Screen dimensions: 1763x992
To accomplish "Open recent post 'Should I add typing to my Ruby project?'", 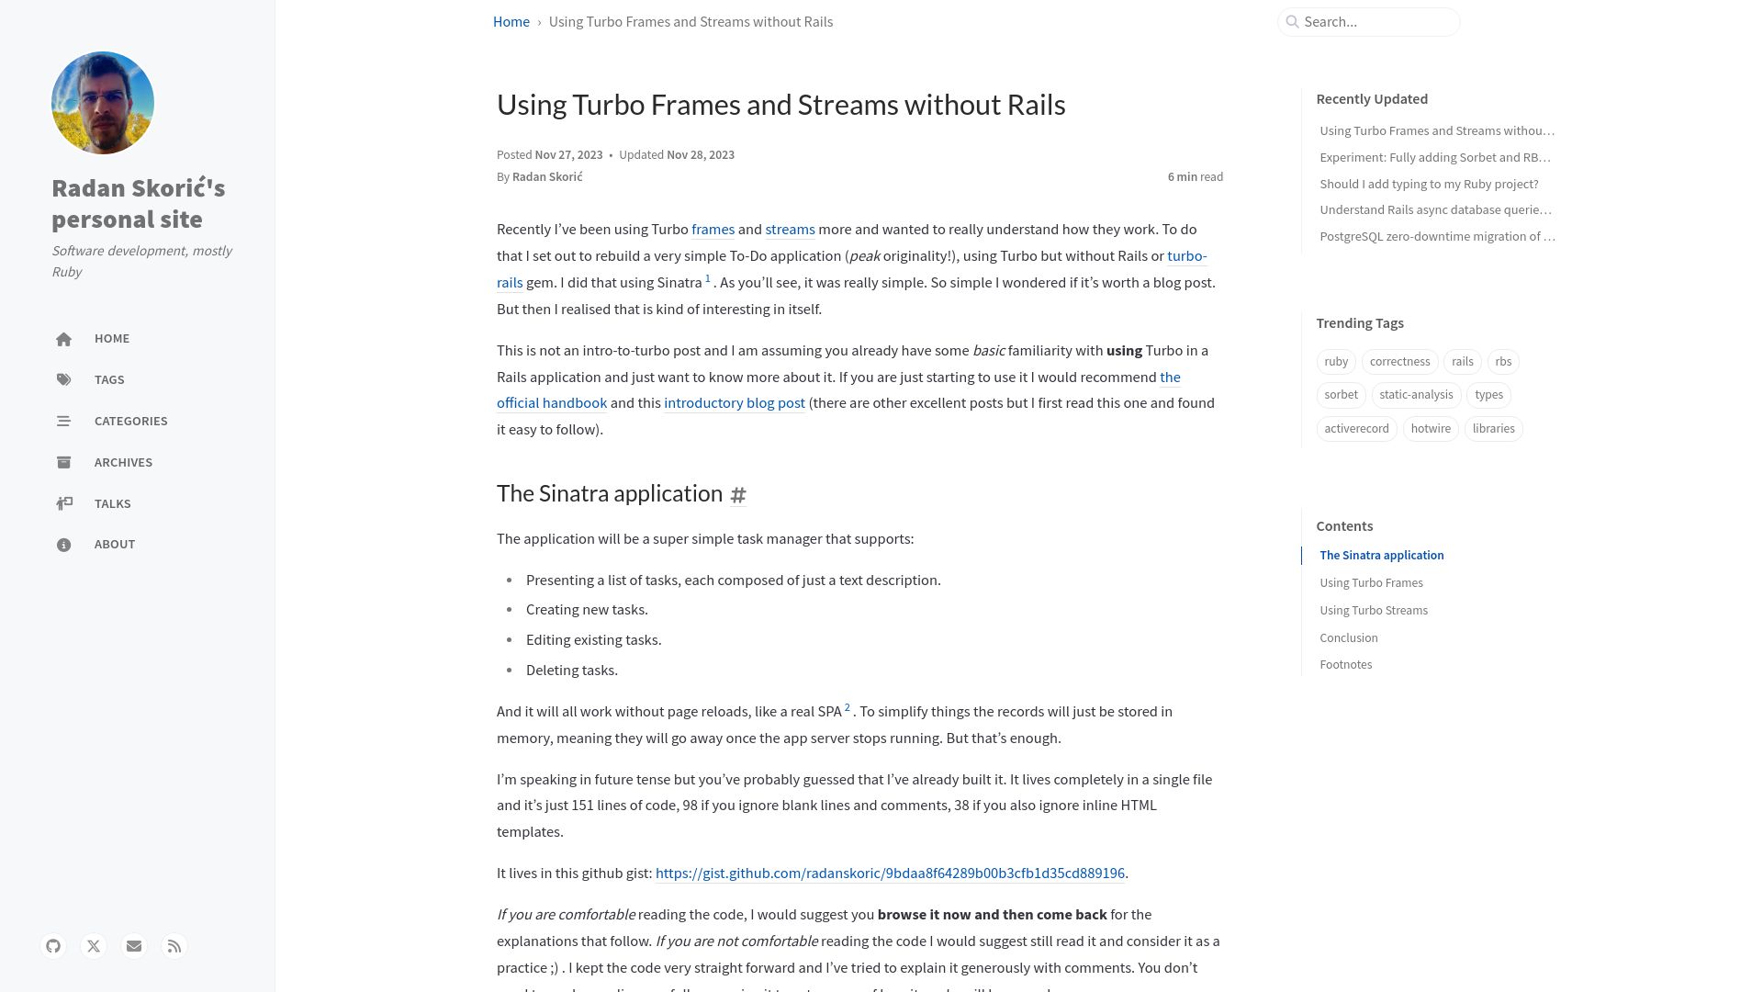I will [1429, 185].
